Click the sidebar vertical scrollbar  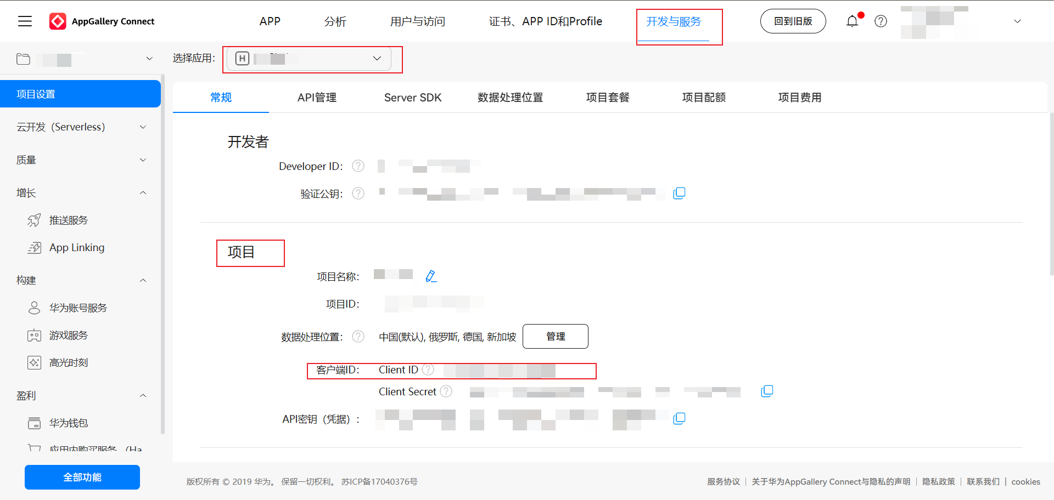[x=162, y=255]
